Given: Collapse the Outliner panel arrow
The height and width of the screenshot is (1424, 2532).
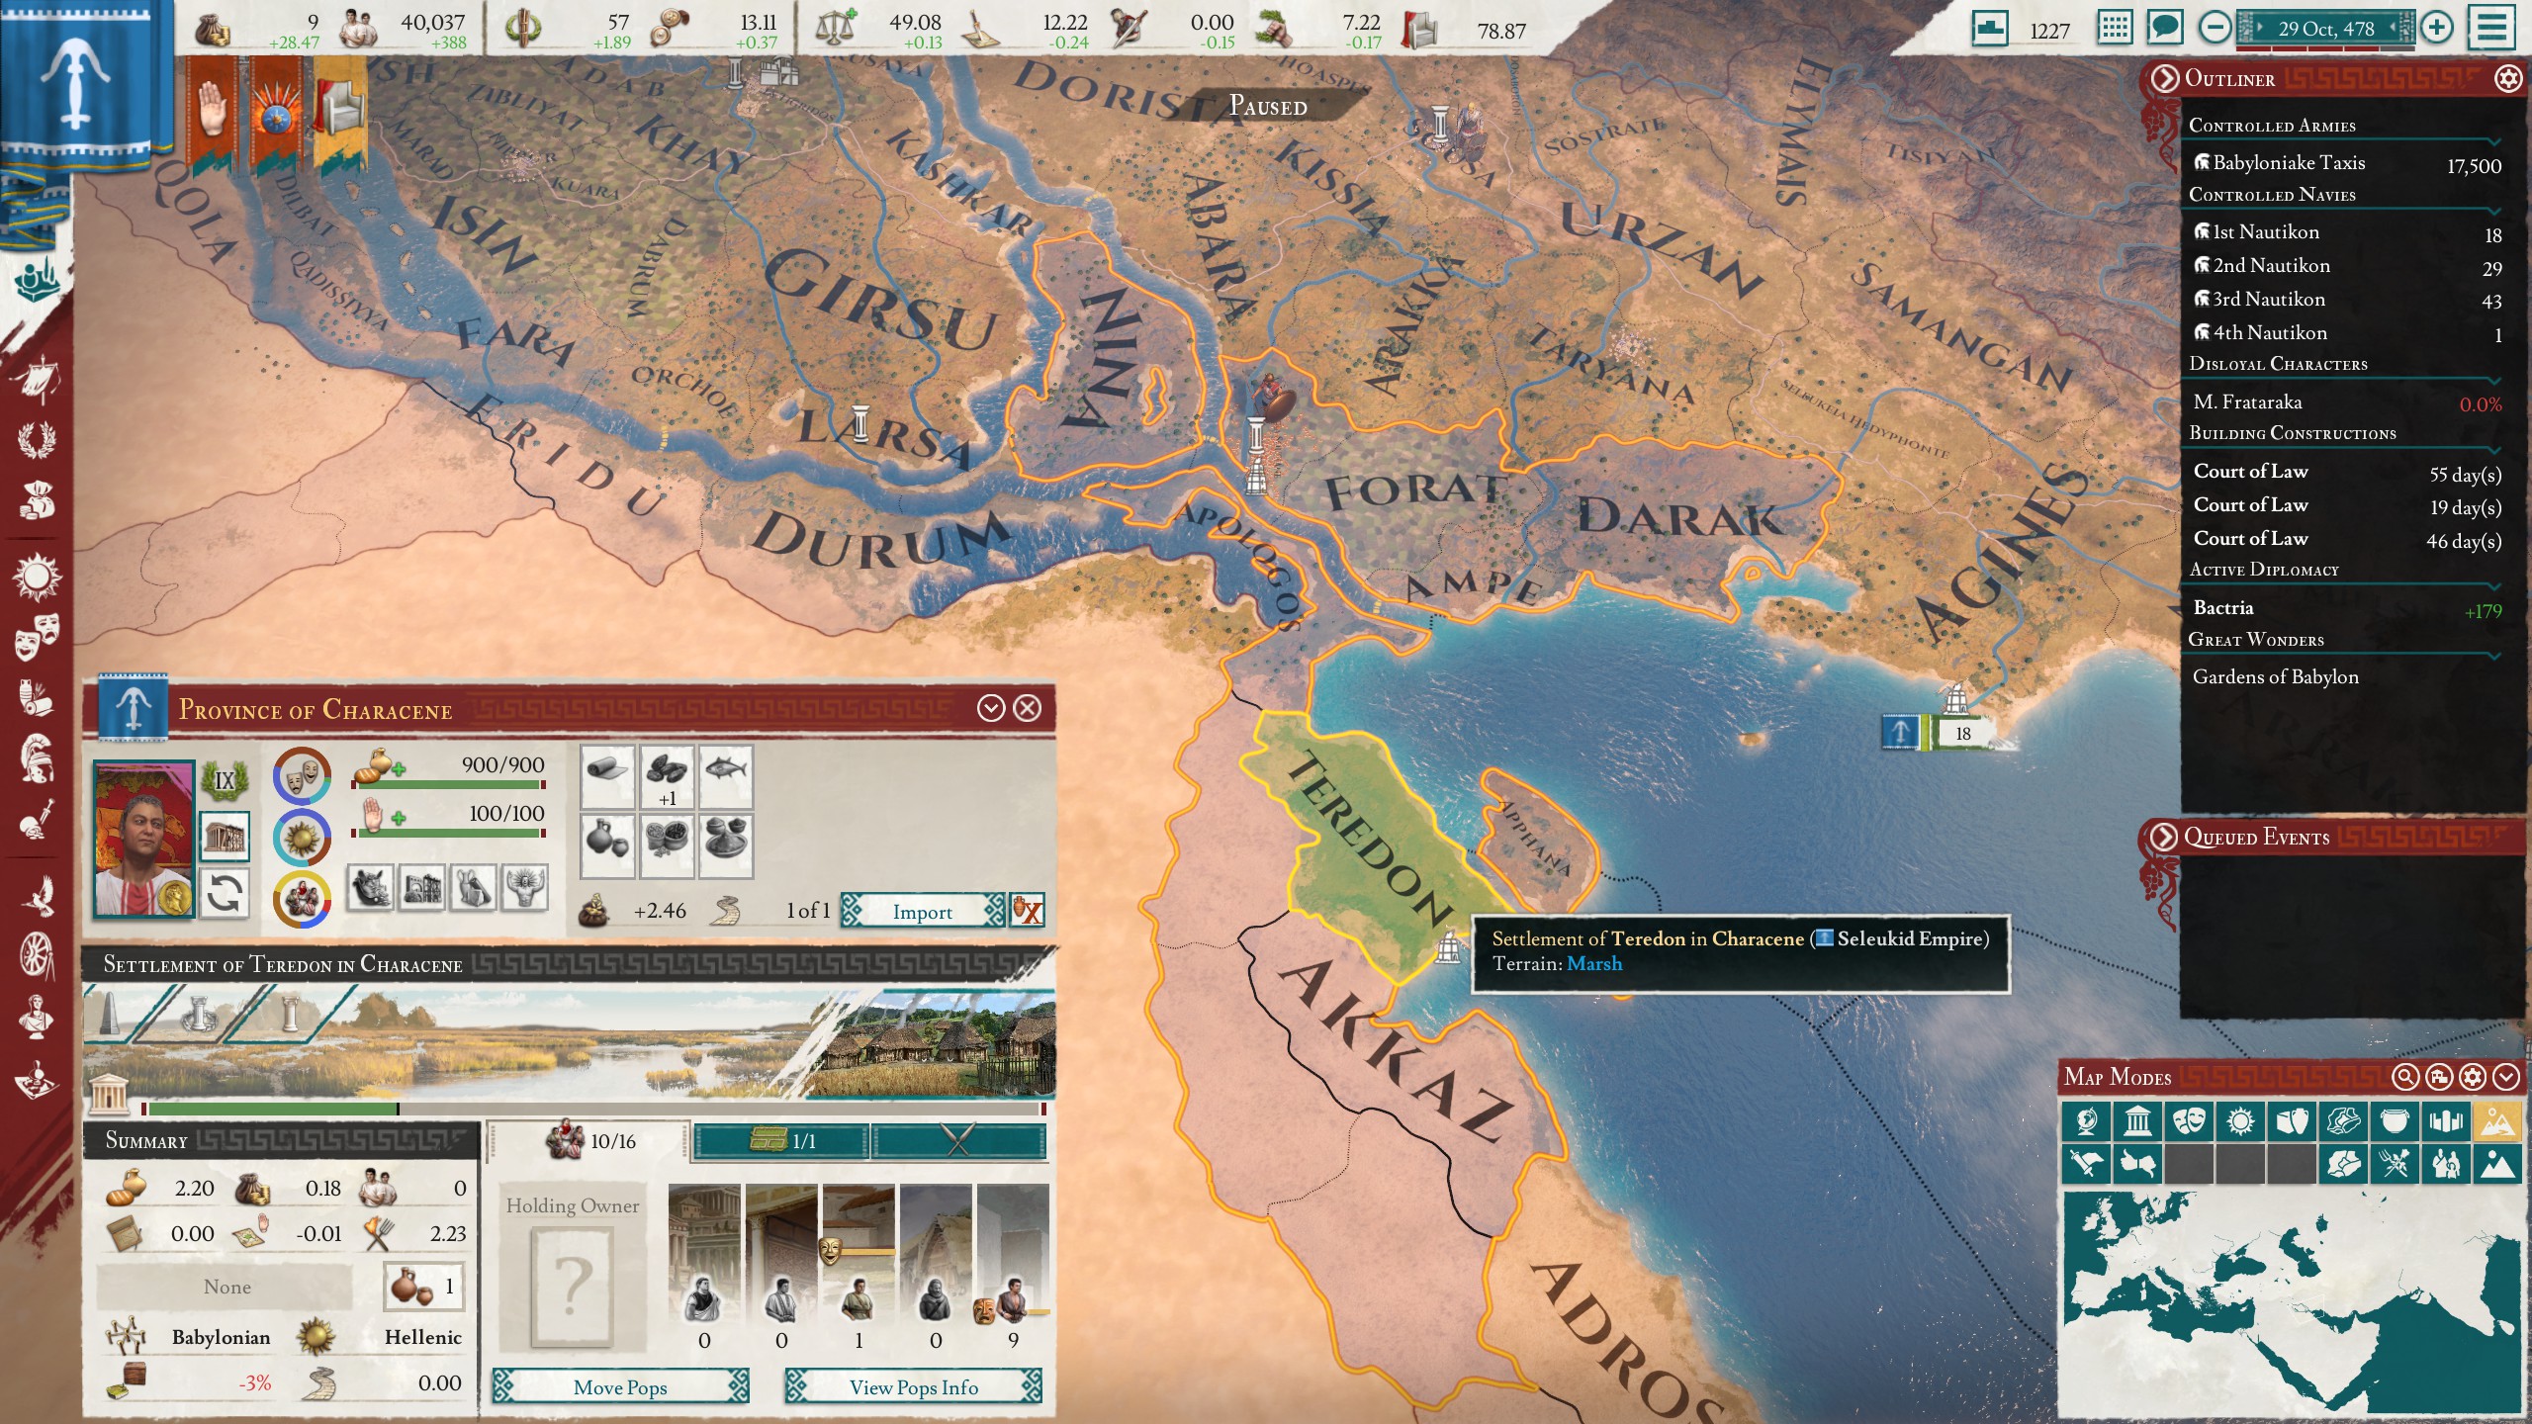Looking at the screenshot, I should coord(2164,79).
